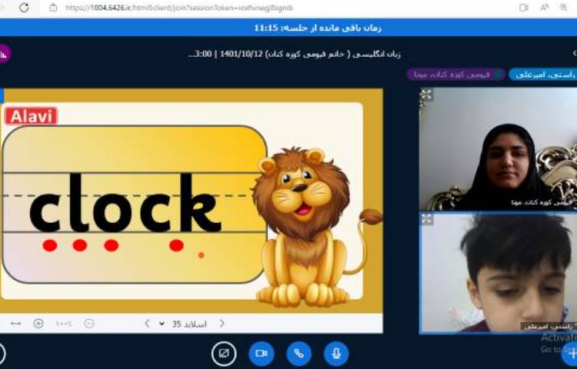This screenshot has height=369, width=577.
Task: Leave audio with the phone button
Action: pos(299,354)
